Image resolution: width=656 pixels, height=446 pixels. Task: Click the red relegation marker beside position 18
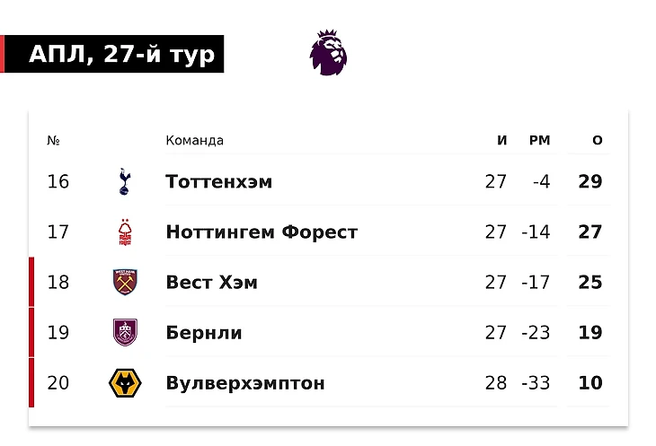point(31,282)
